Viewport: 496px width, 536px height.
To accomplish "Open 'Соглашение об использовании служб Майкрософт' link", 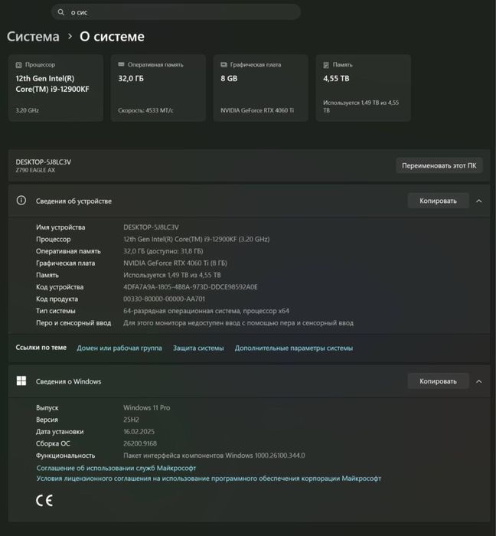I will (x=116, y=468).
